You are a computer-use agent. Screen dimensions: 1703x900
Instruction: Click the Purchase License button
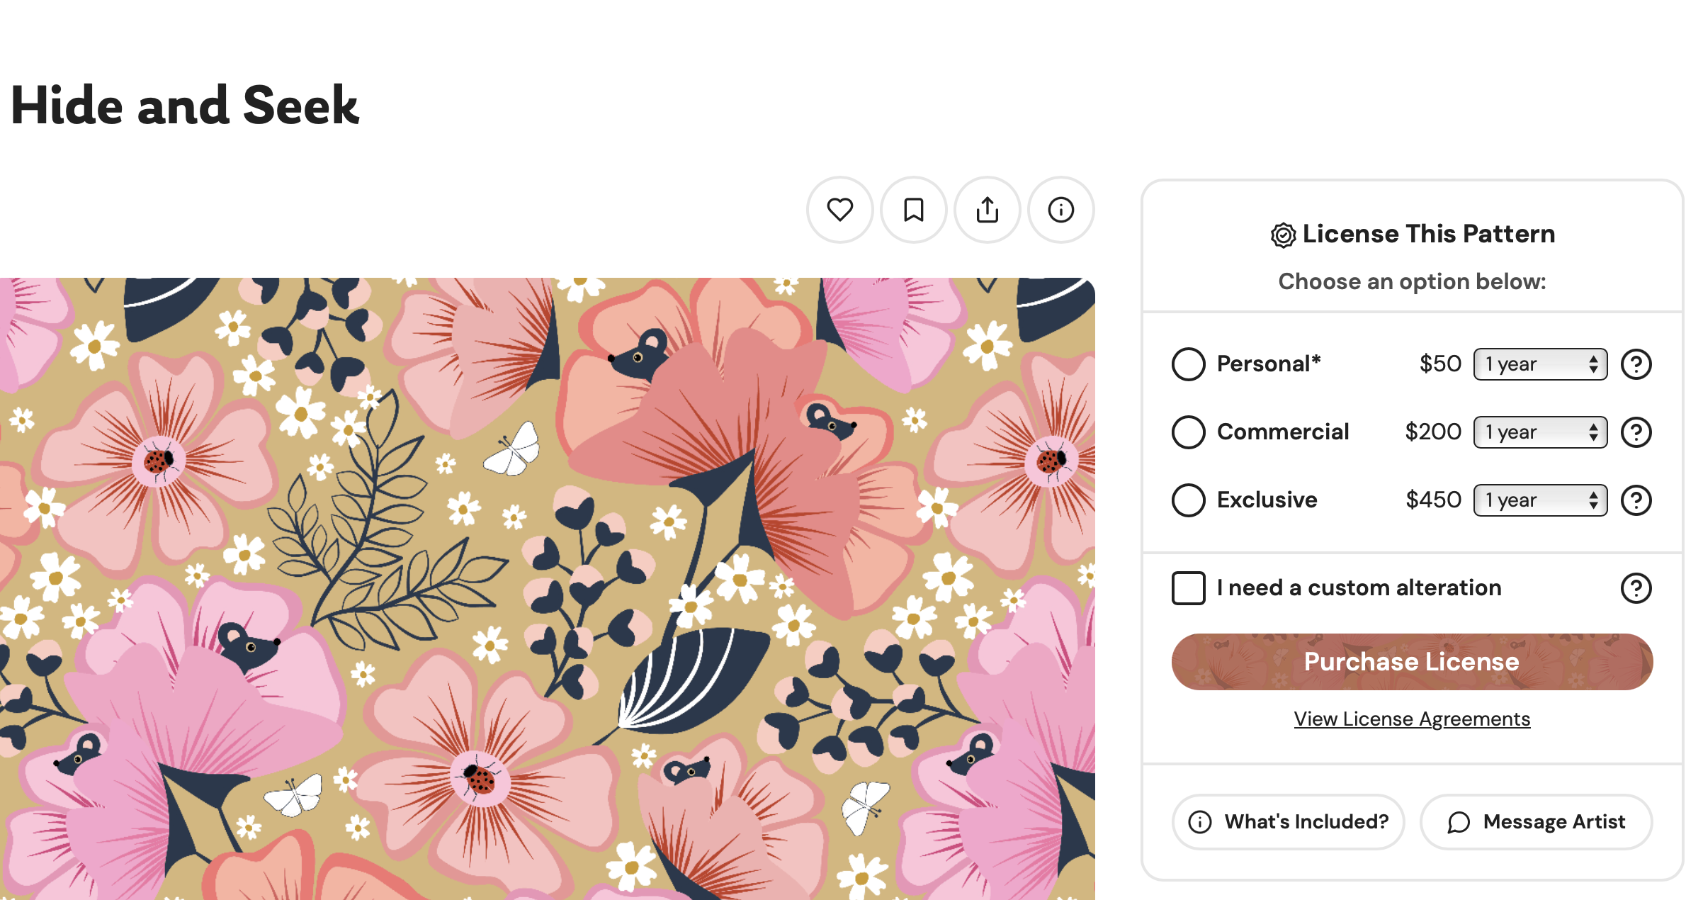(1411, 662)
